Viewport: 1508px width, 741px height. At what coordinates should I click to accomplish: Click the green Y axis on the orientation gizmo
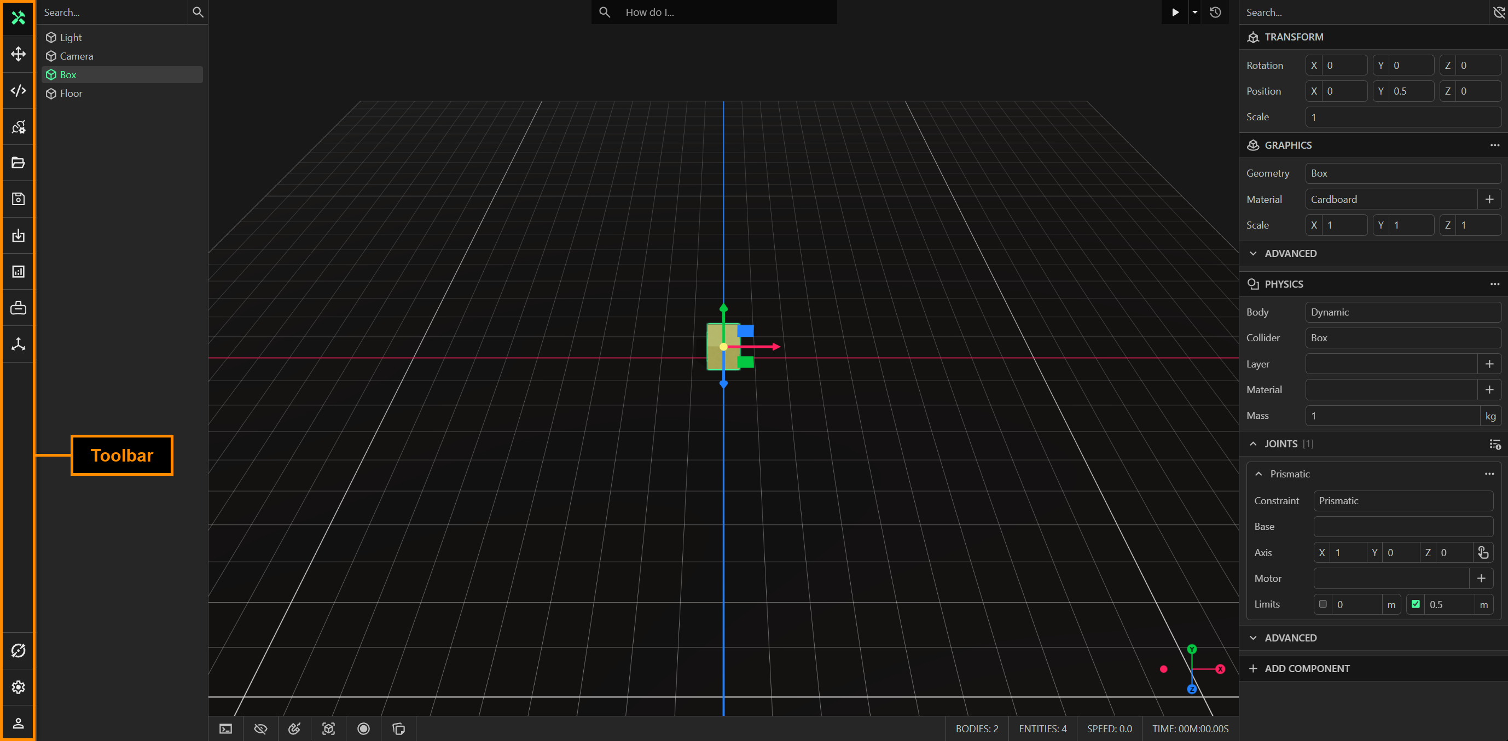click(x=1192, y=649)
